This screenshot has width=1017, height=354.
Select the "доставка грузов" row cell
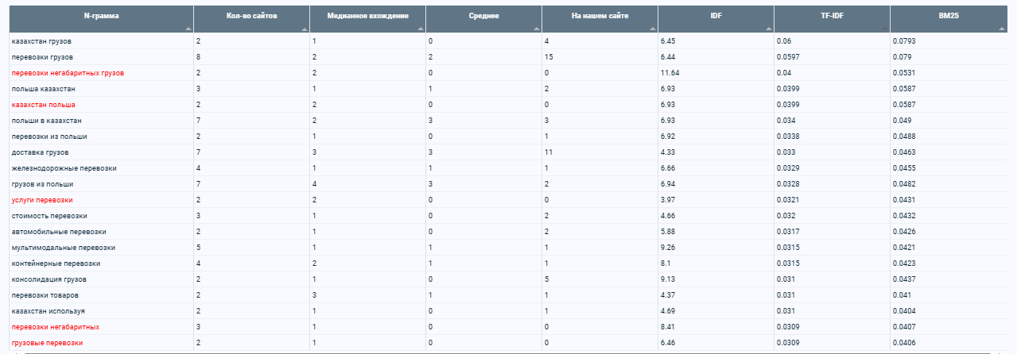tap(102, 152)
